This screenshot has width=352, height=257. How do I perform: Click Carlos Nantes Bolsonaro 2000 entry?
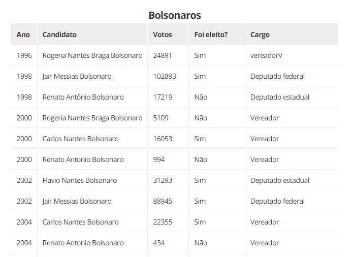[81, 139]
